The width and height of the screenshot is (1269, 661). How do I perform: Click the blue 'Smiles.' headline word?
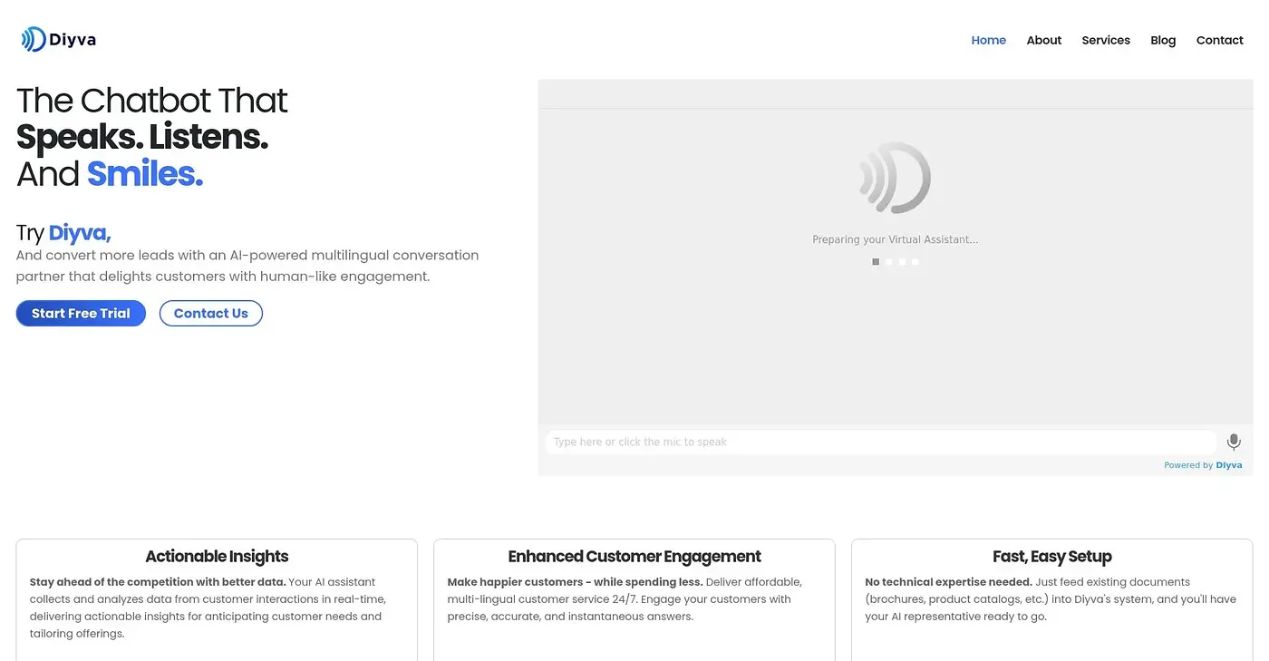pos(145,173)
